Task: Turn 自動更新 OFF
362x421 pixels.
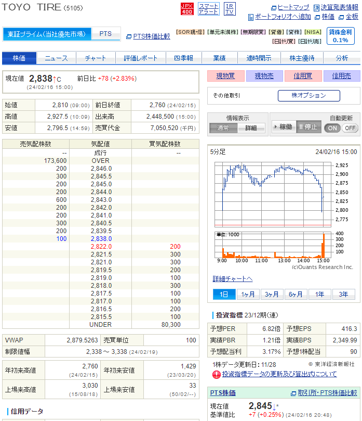Action: click(x=350, y=128)
